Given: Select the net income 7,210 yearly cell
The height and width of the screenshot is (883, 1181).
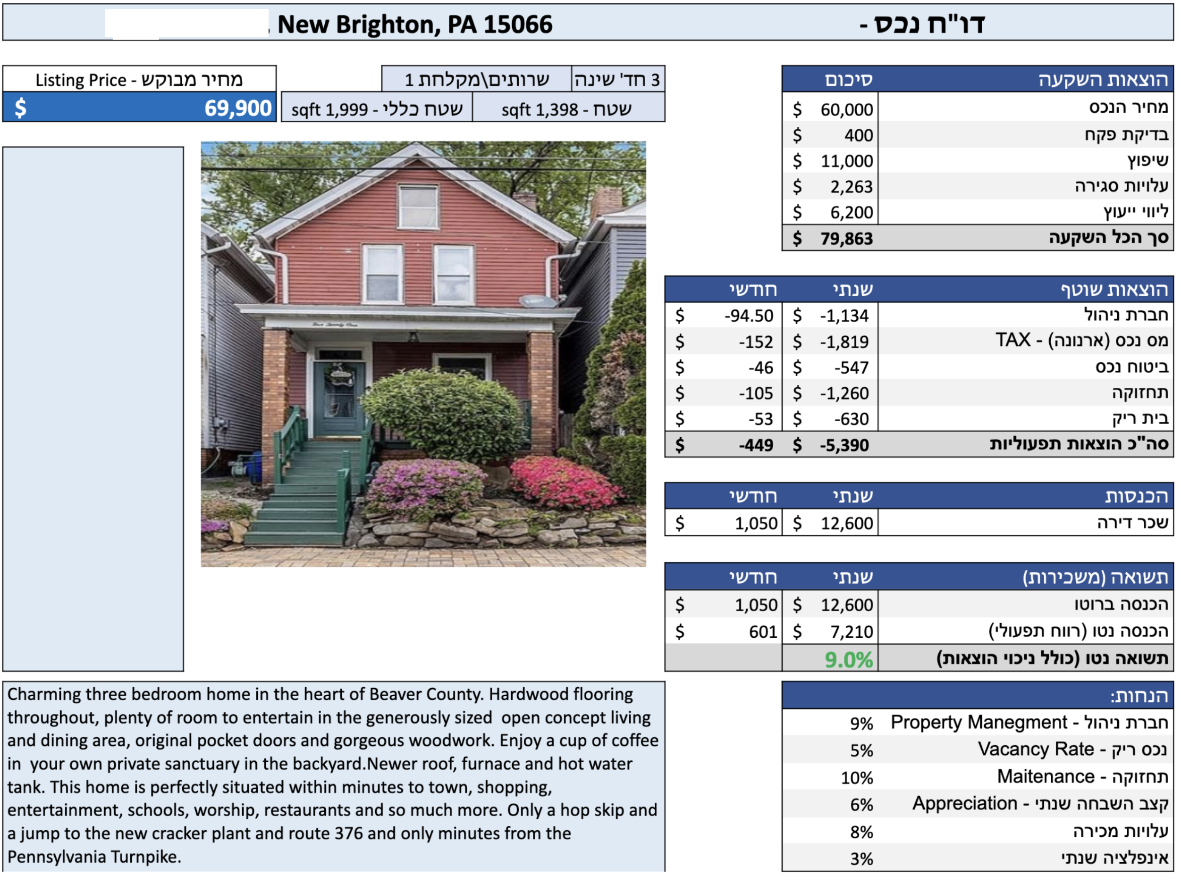Looking at the screenshot, I should 830,632.
